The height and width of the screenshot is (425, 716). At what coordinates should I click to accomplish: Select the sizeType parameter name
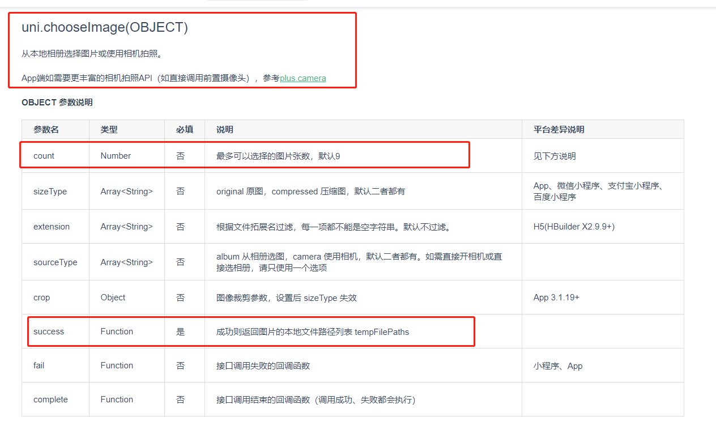pos(50,191)
